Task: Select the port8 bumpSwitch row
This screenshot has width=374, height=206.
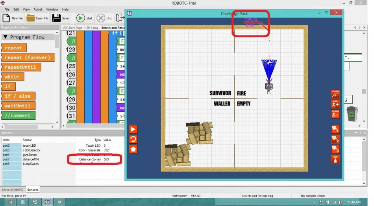Action: (x=62, y=164)
